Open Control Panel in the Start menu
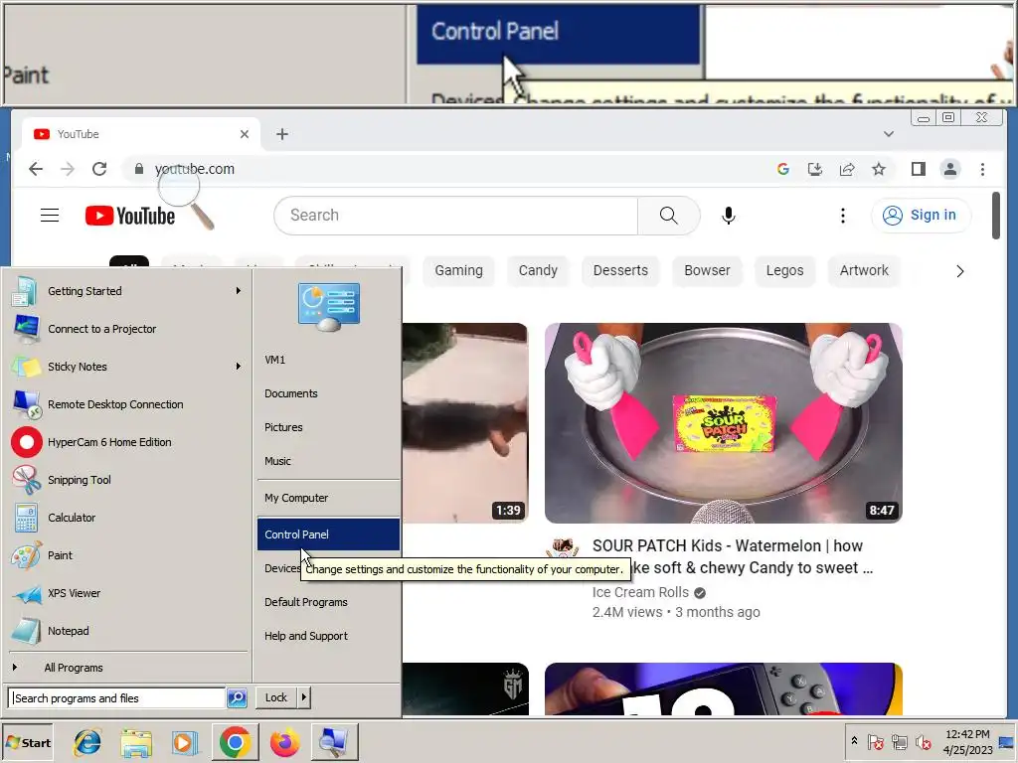The width and height of the screenshot is (1018, 763). pos(328,534)
